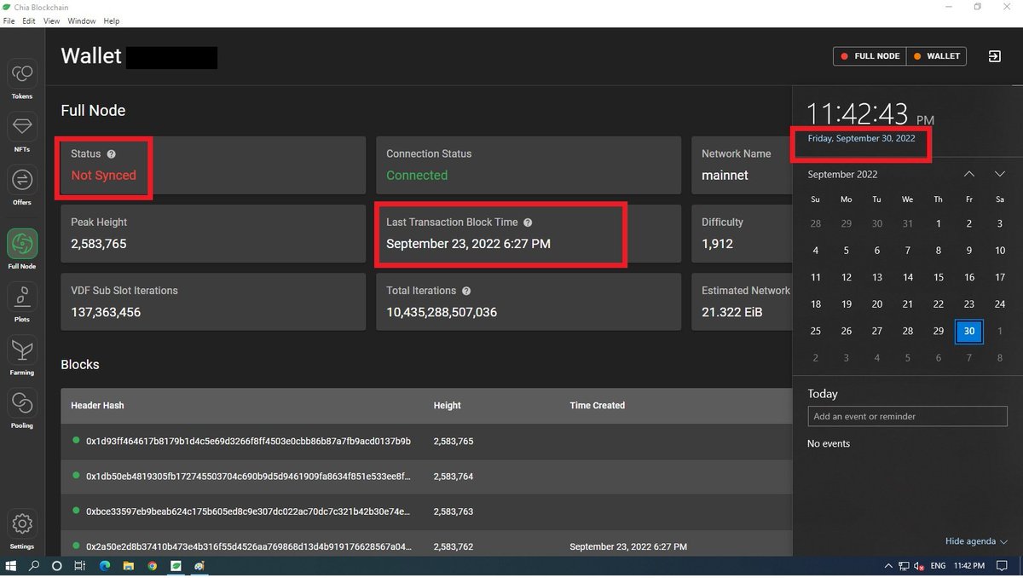
Task: Click the 10,435,288,507,036 total iterations value
Action: [442, 312]
